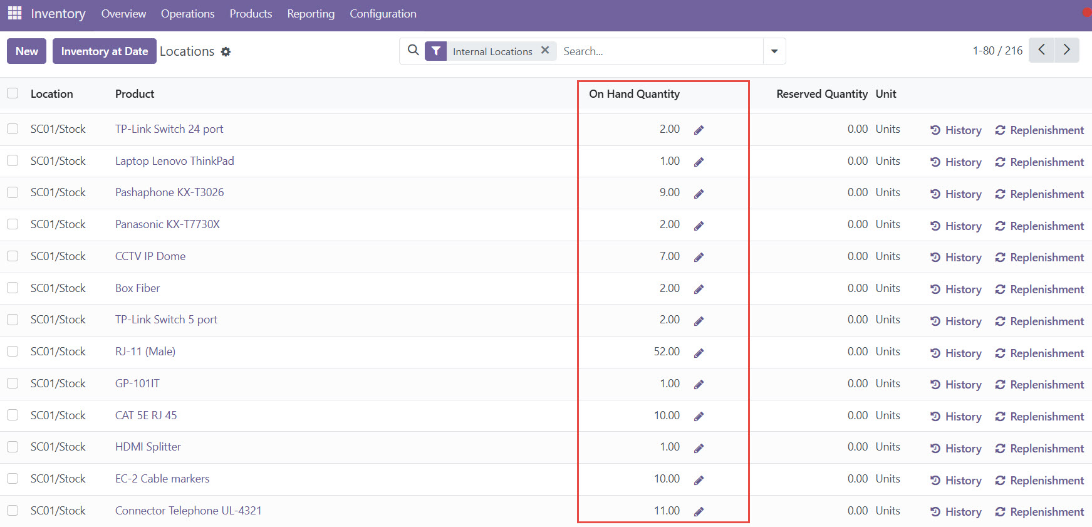Screen dimensions: 1092x527
Task: Go to previous page of records
Action: (1041, 50)
